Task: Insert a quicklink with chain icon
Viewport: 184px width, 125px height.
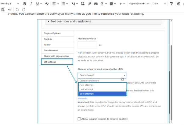Action: coord(89,4)
